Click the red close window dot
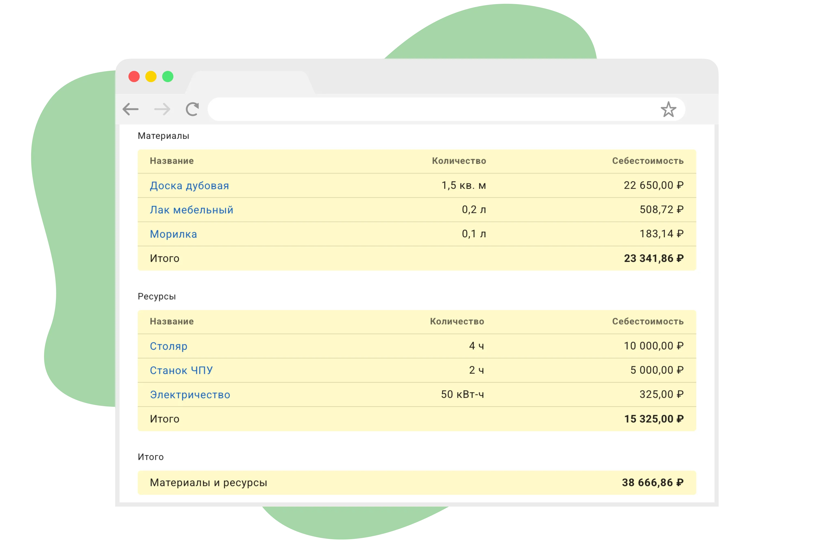Screen dimensions: 815x543 (x=134, y=77)
